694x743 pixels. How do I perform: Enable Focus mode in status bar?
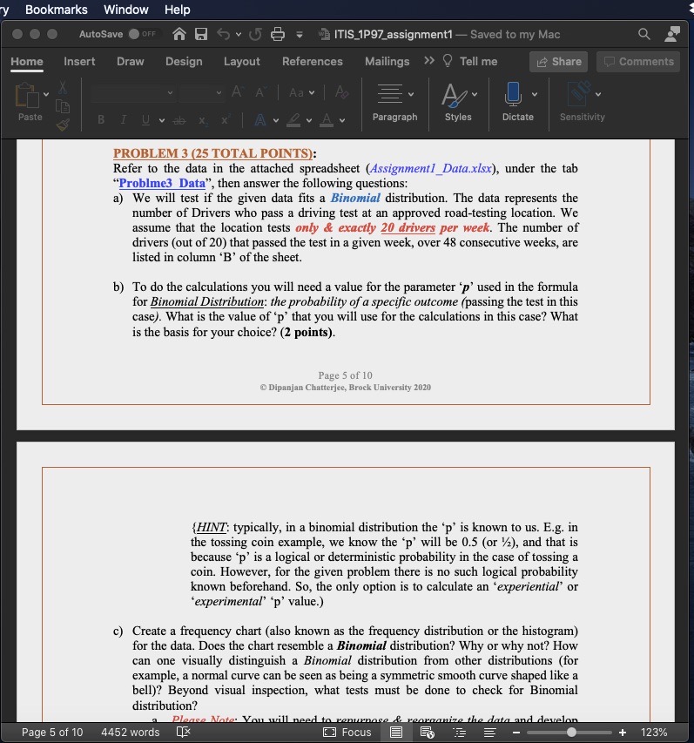pyautogui.click(x=347, y=732)
